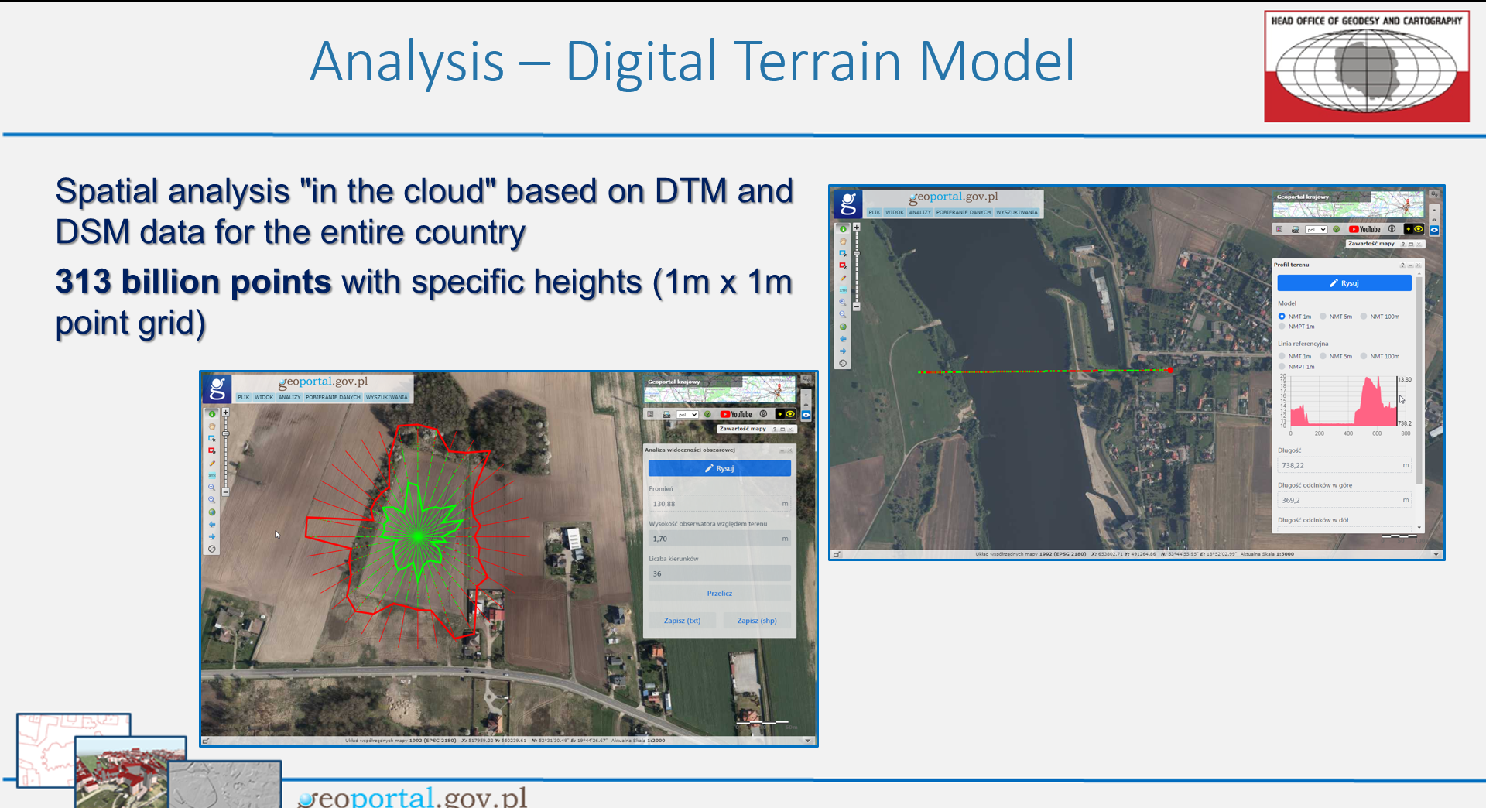The height and width of the screenshot is (808, 1486).
Task: Expand status bar arrow at bottom-right of left map
Action: point(808,741)
